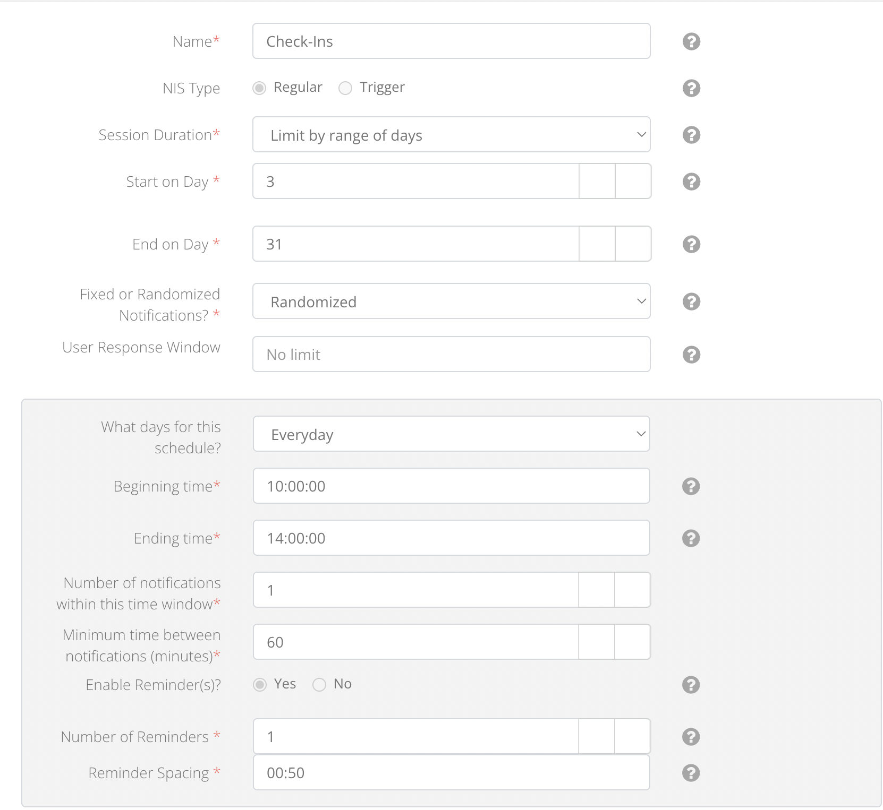The image size is (883, 810).
Task: Open the Everyday schedule days dropdown
Action: [x=451, y=434]
